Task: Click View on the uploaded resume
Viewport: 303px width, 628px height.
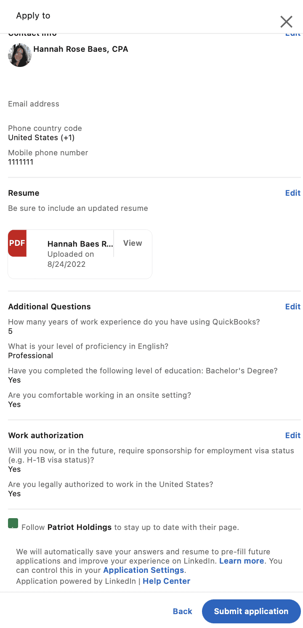Action: click(133, 243)
